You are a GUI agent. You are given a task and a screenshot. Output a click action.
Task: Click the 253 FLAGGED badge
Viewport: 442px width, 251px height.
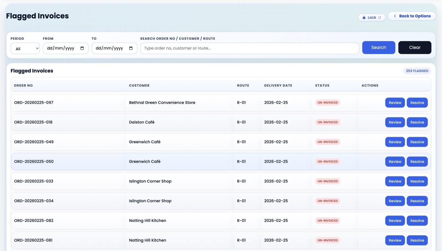pos(417,71)
